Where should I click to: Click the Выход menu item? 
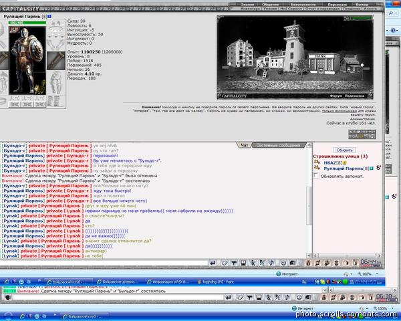click(362, 5)
